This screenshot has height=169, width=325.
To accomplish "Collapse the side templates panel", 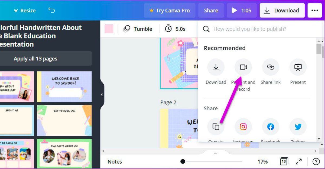I will point(102,95).
